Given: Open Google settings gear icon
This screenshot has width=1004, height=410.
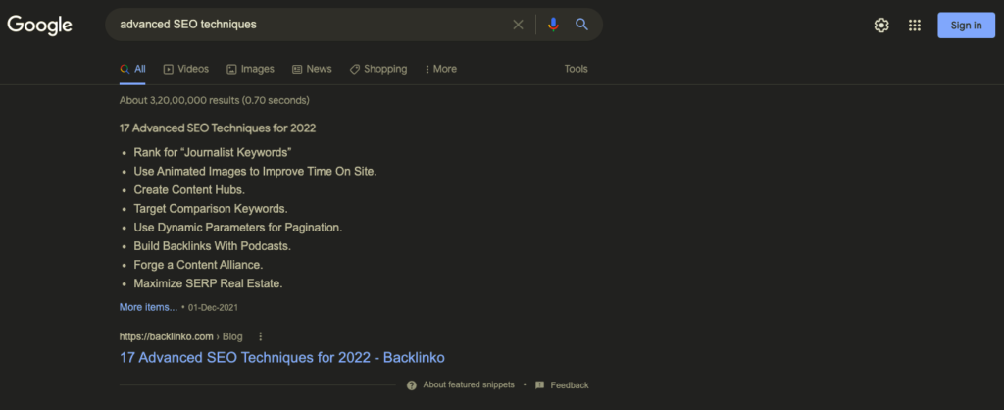Looking at the screenshot, I should click(x=881, y=26).
